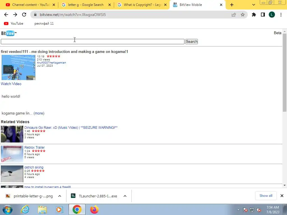Close the Channel content YouTube tab
Screen dimensions: 287x215
tap(54, 5)
